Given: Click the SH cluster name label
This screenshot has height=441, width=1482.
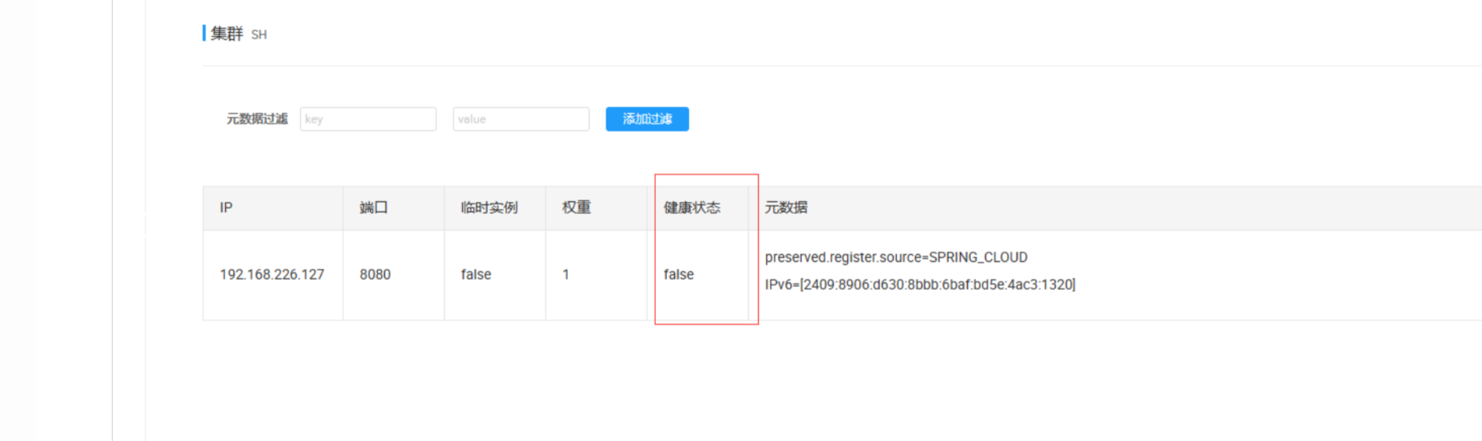Looking at the screenshot, I should [x=259, y=35].
